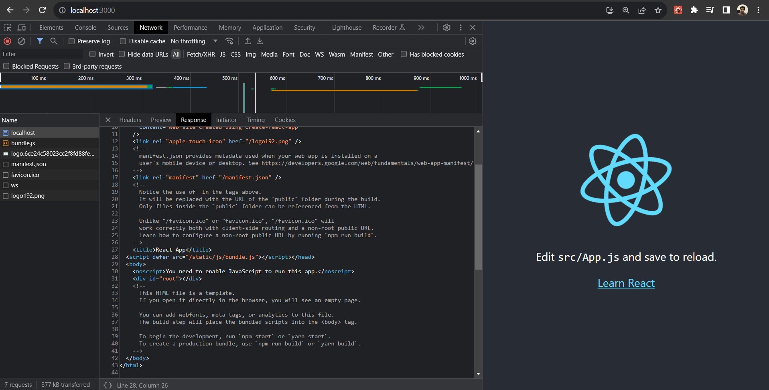769x390 pixels.
Task: Open the Chrome three-dot menu
Action: pyautogui.click(x=758, y=10)
